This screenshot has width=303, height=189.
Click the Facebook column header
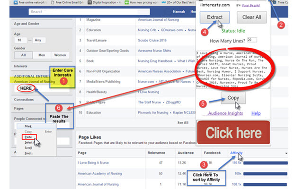(212, 153)
